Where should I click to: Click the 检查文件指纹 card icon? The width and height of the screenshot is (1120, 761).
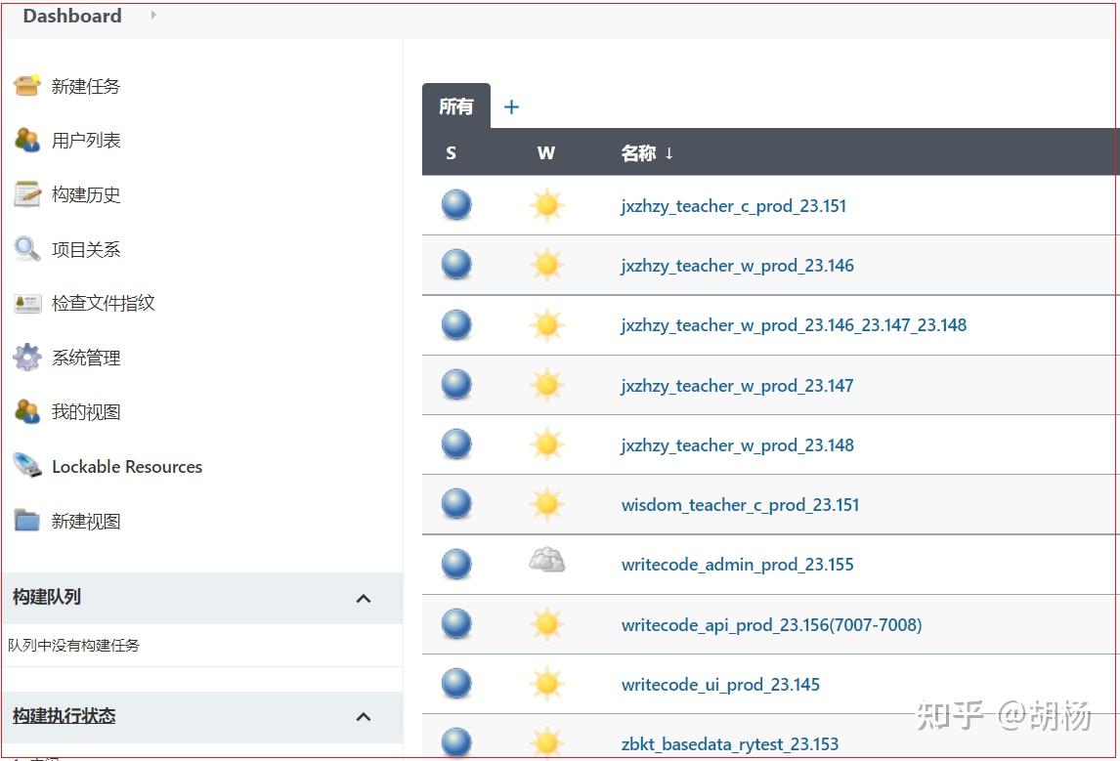tap(27, 303)
